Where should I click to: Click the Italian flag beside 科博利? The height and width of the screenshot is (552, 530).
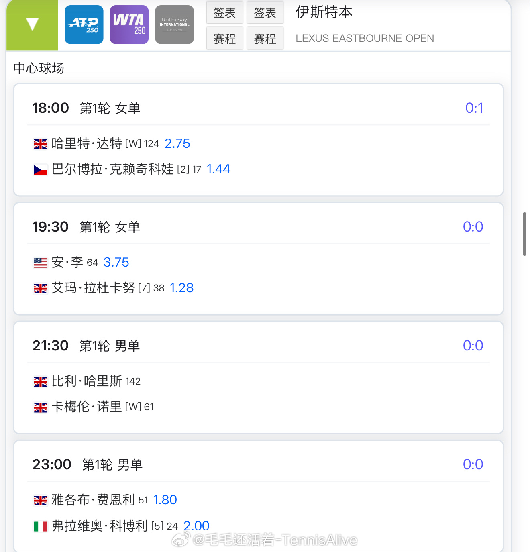point(41,526)
